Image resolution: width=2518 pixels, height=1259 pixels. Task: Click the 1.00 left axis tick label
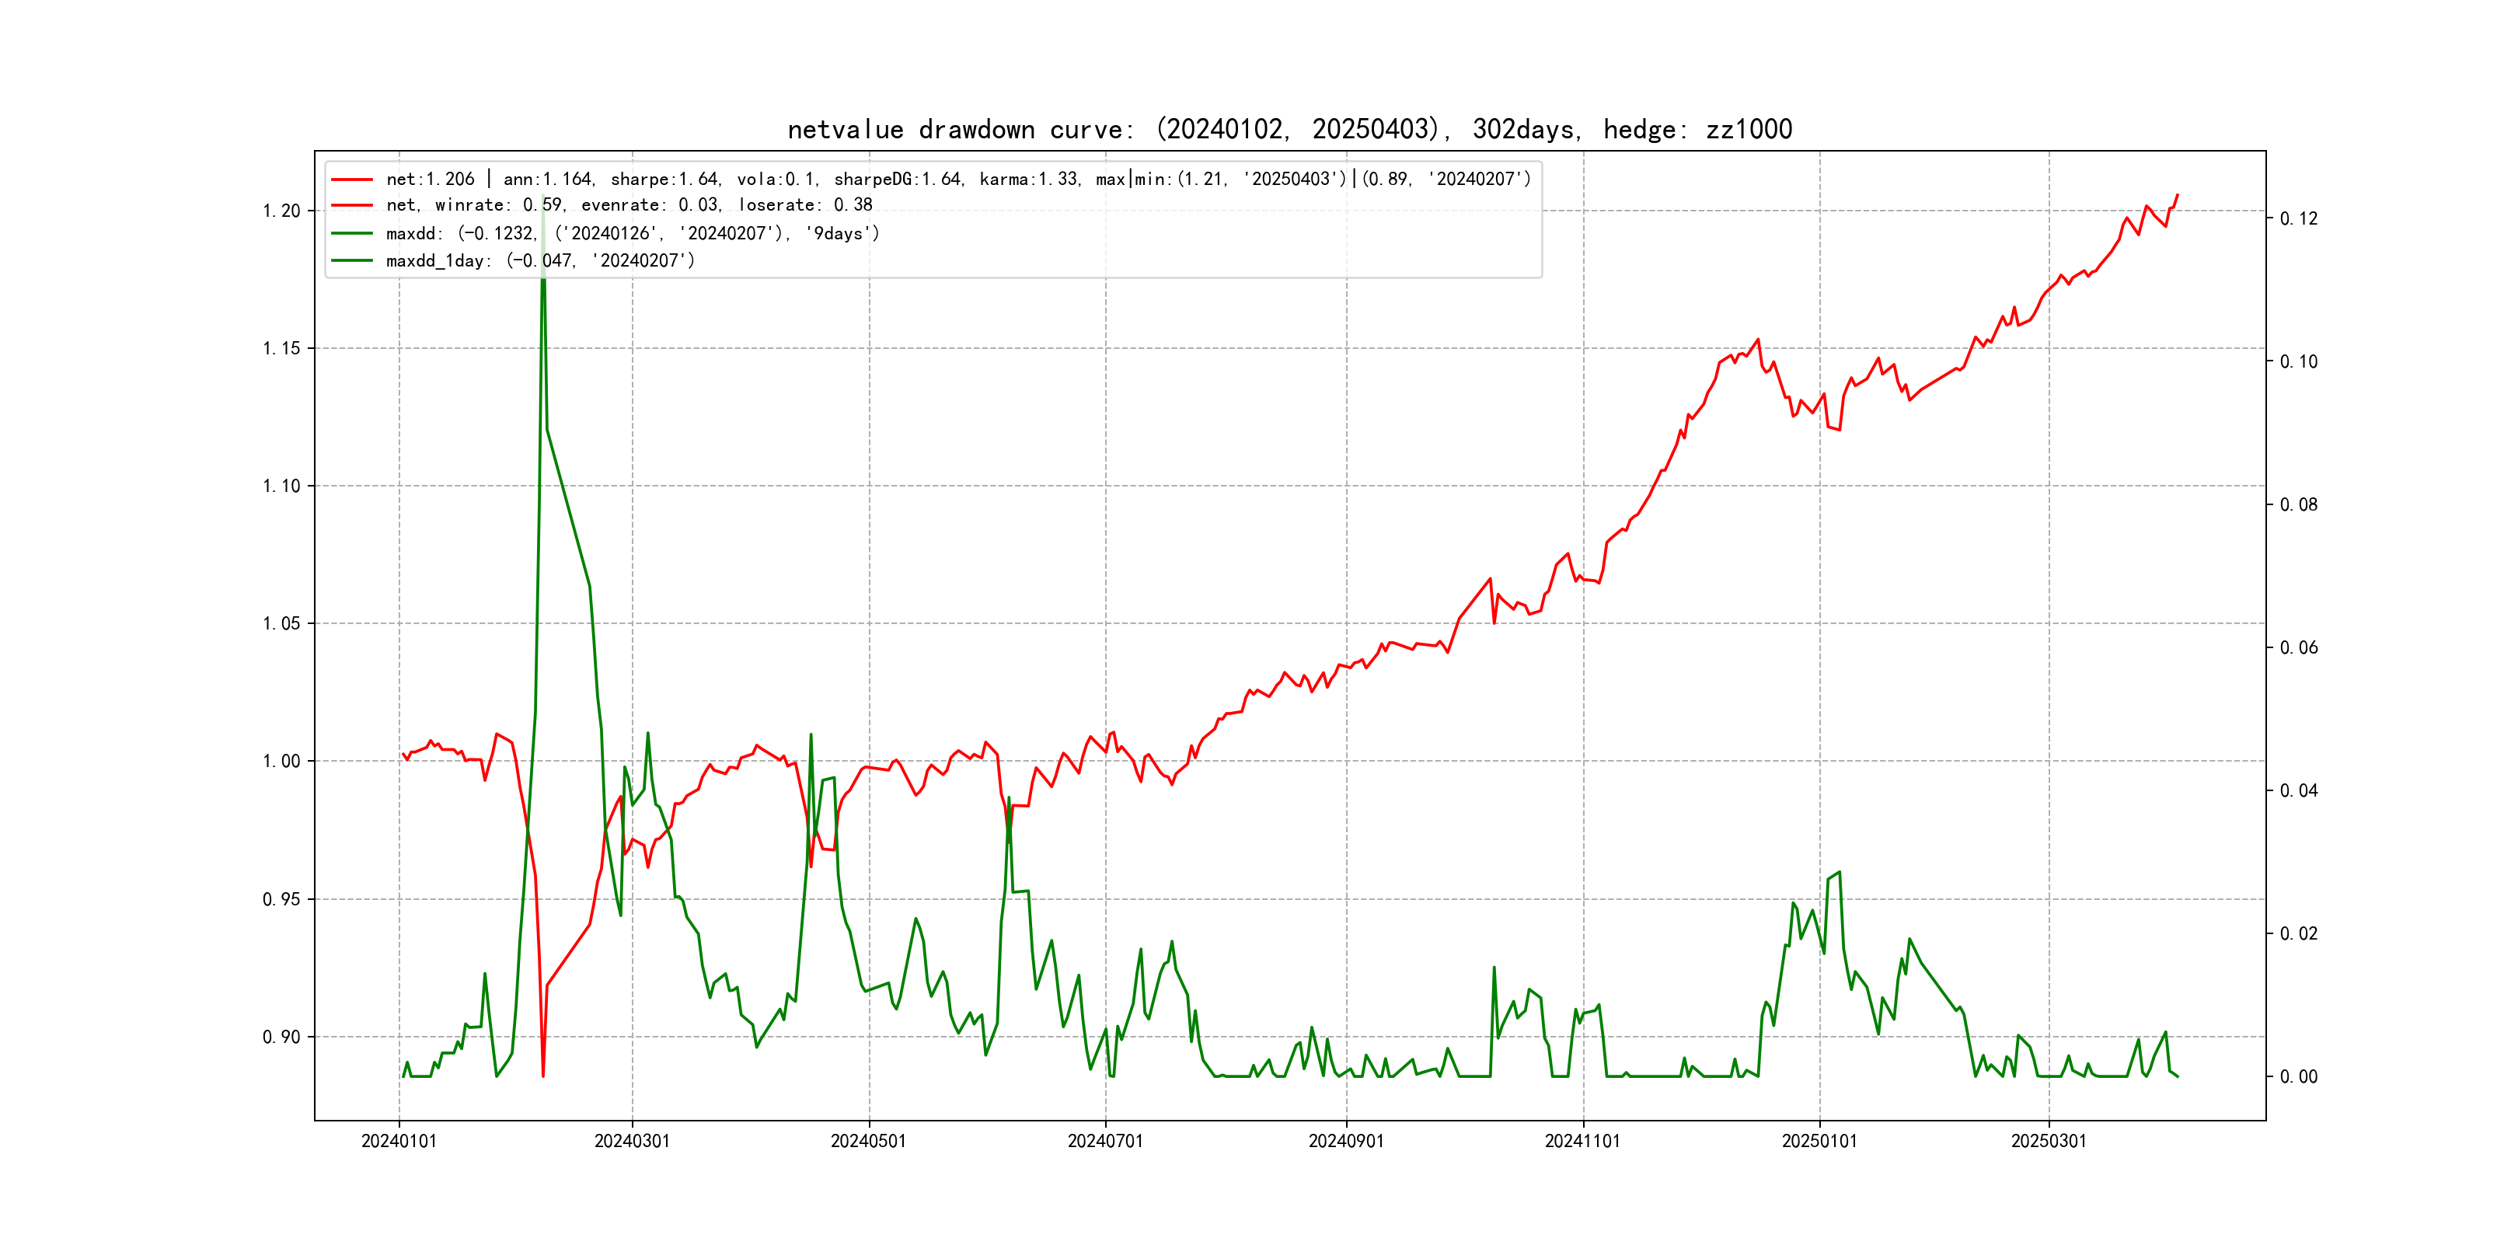pos(281,762)
